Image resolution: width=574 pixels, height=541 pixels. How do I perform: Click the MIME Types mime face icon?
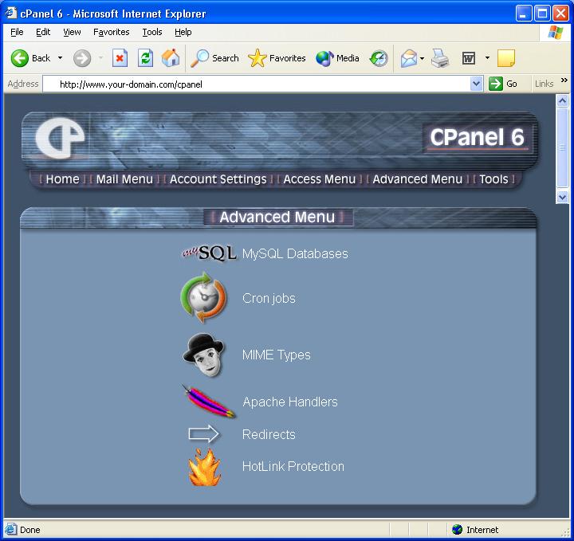coord(203,355)
